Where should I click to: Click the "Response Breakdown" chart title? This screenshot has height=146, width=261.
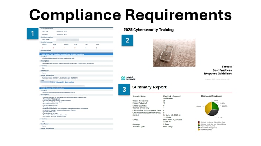212,96
